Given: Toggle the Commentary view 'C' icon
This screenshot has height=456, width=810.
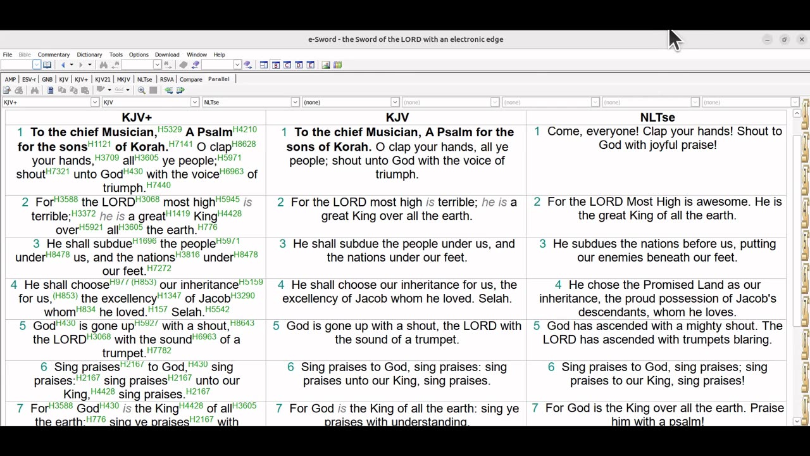Looking at the screenshot, I should [x=287, y=65].
